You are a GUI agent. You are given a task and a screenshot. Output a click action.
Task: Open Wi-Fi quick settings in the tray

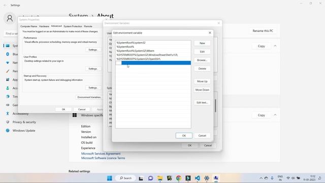288,178
